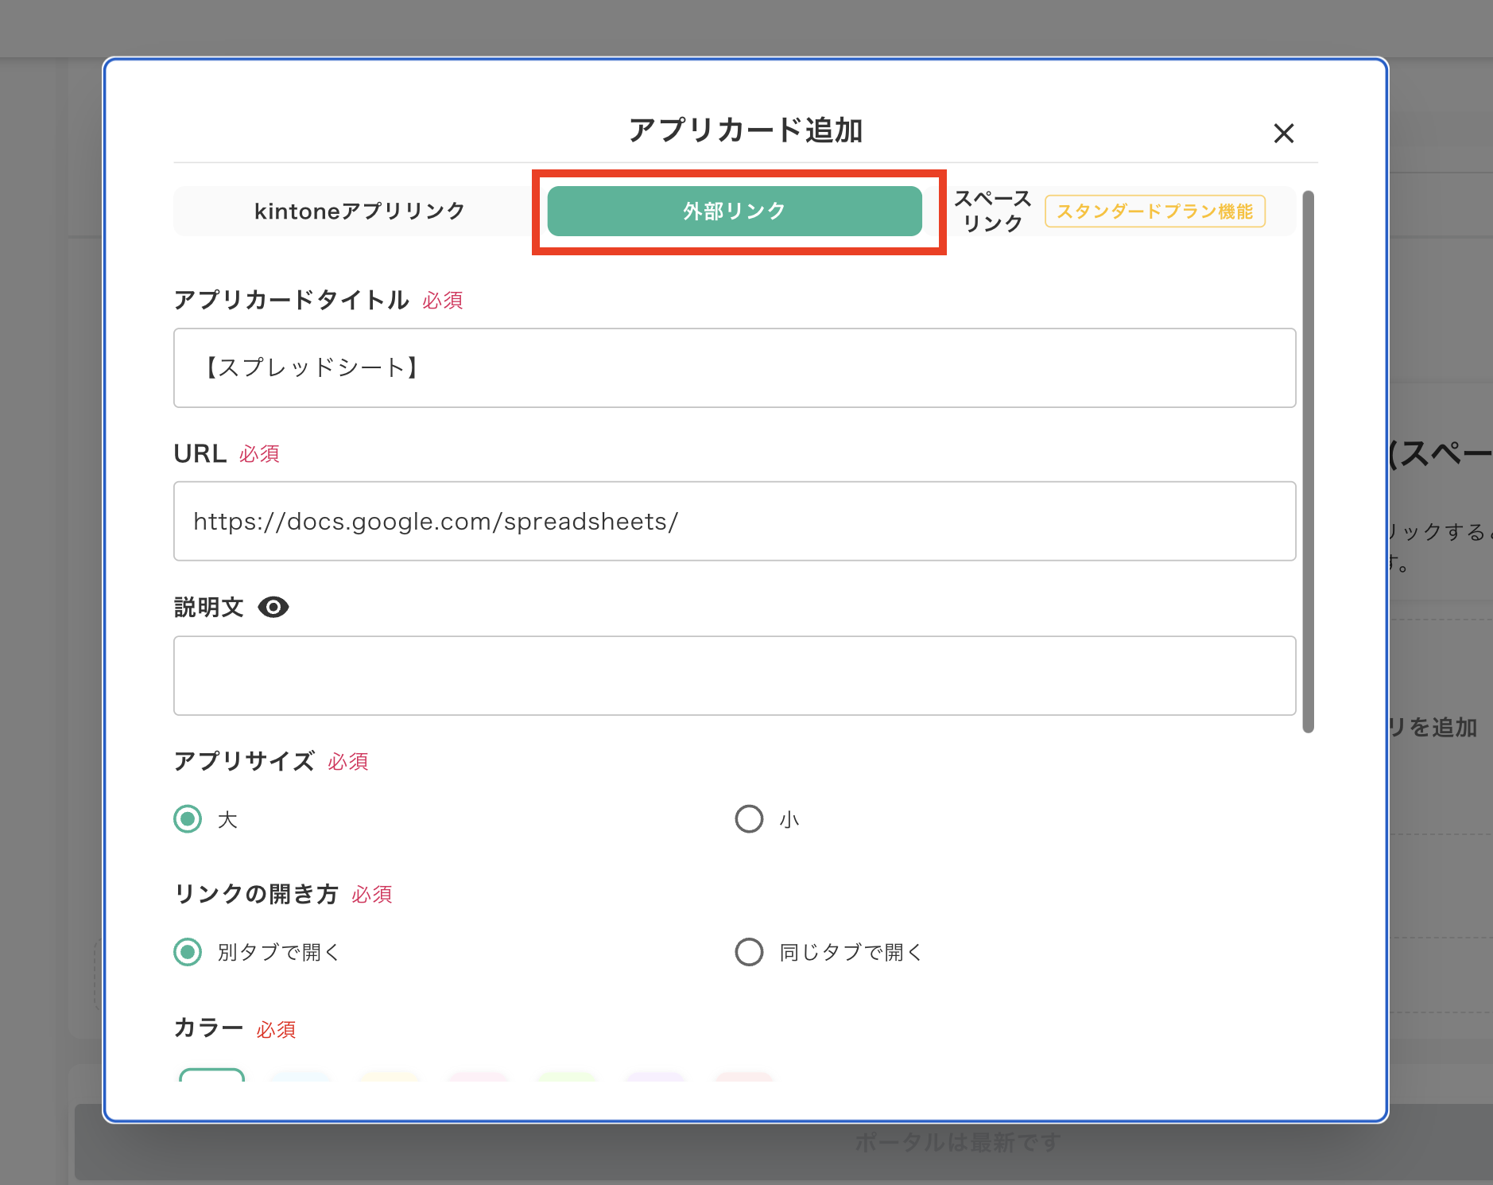Switch to the kintoneアプリリンク tab
Image resolution: width=1493 pixels, height=1185 pixels.
[x=359, y=211]
